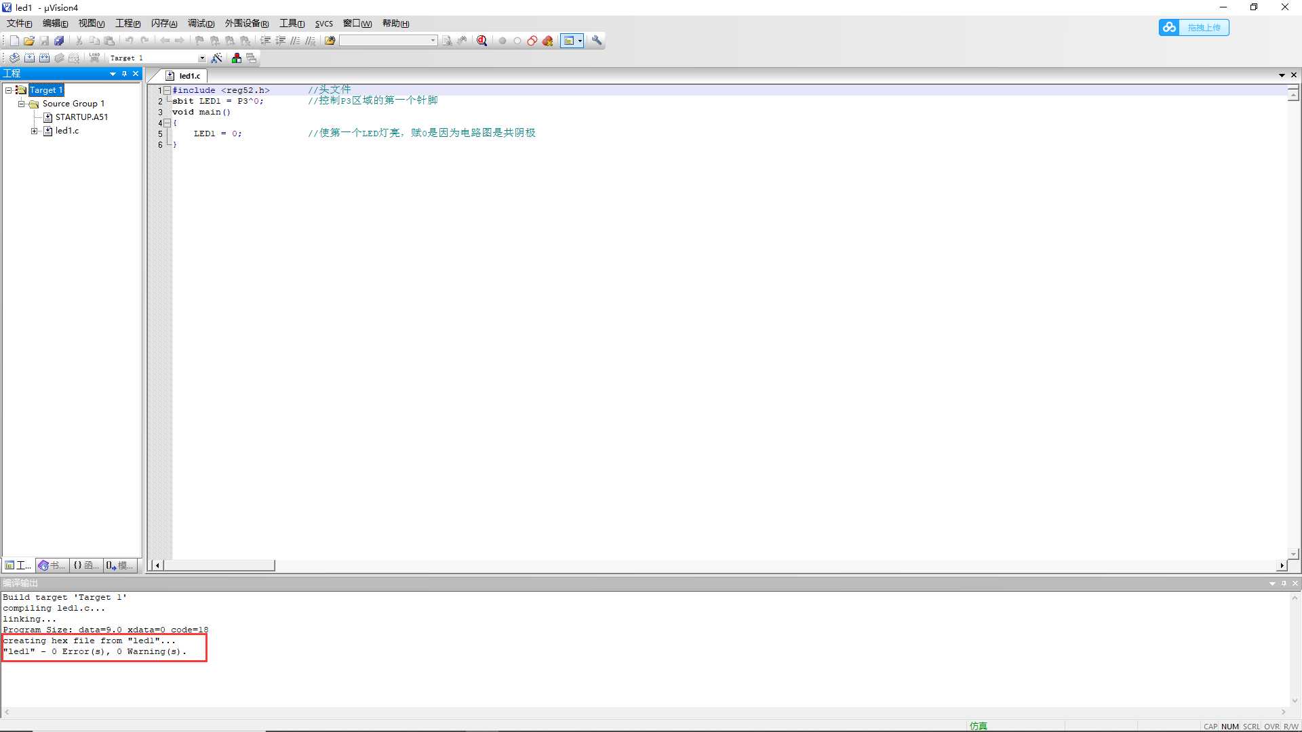Click the Save All icon
1302x732 pixels.
tap(59, 41)
